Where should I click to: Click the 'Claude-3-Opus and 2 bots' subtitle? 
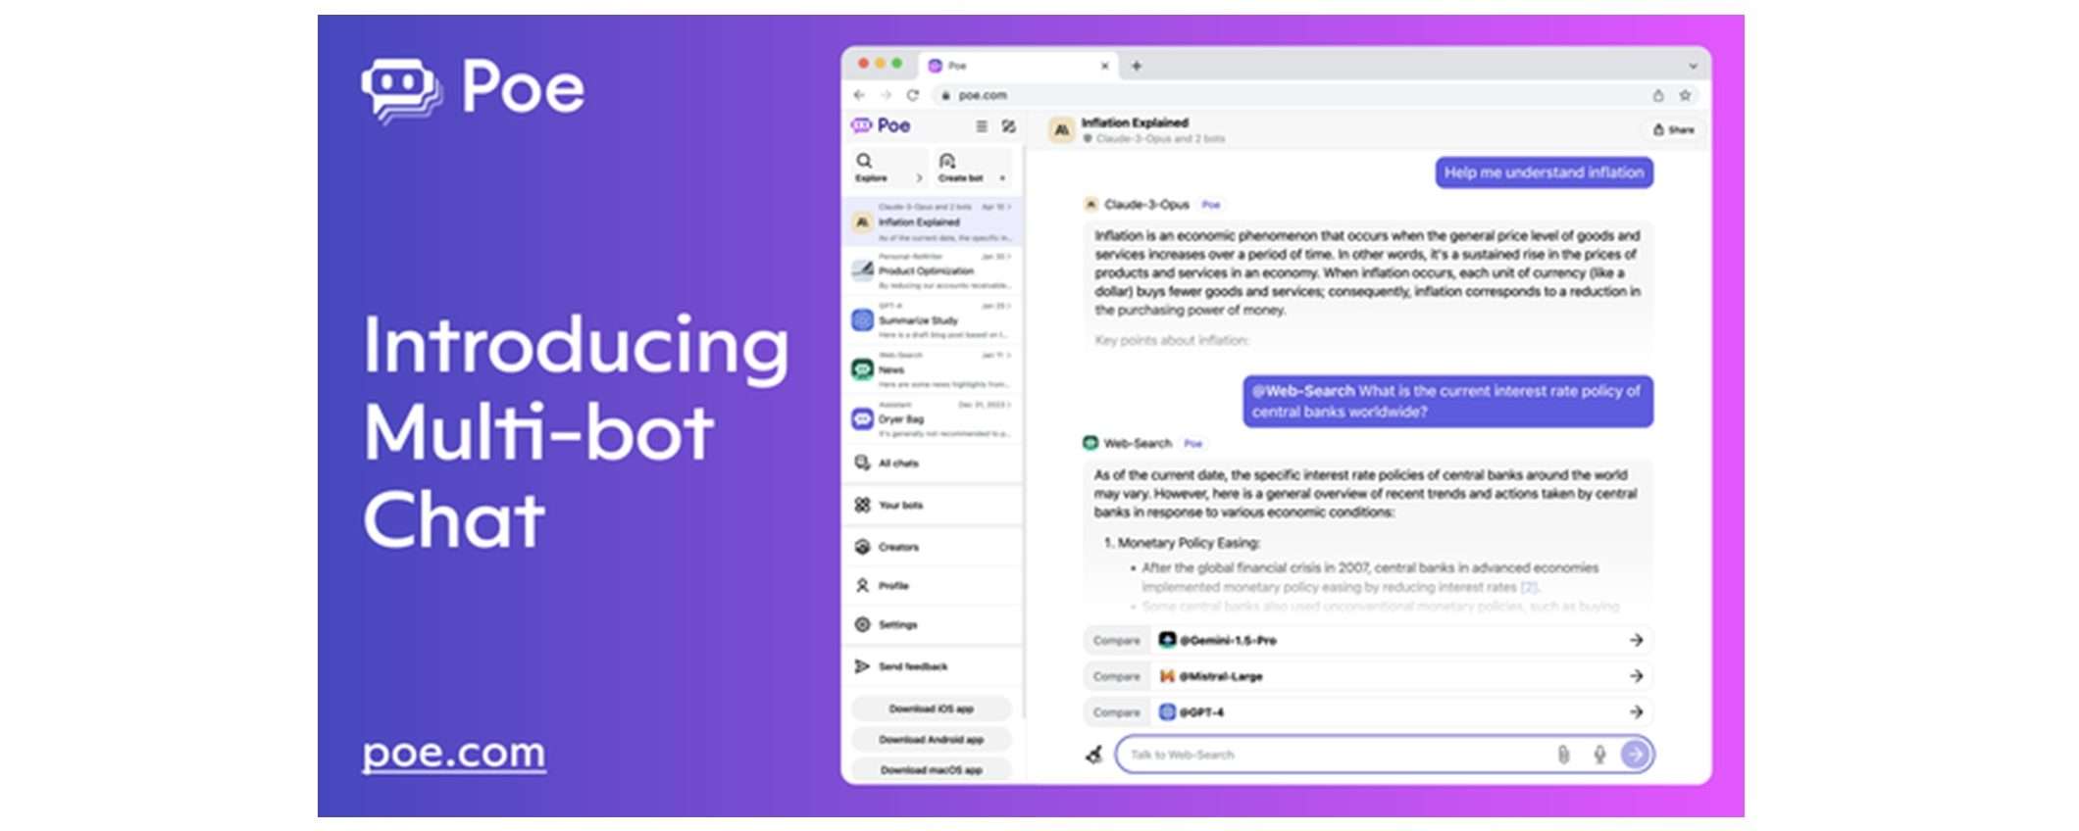[1159, 139]
